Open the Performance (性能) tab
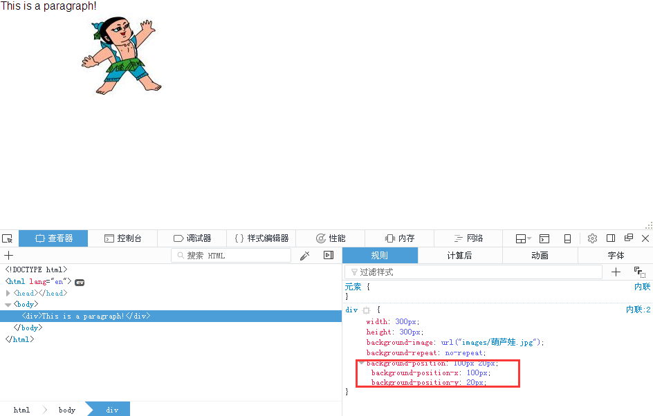 pyautogui.click(x=330, y=238)
